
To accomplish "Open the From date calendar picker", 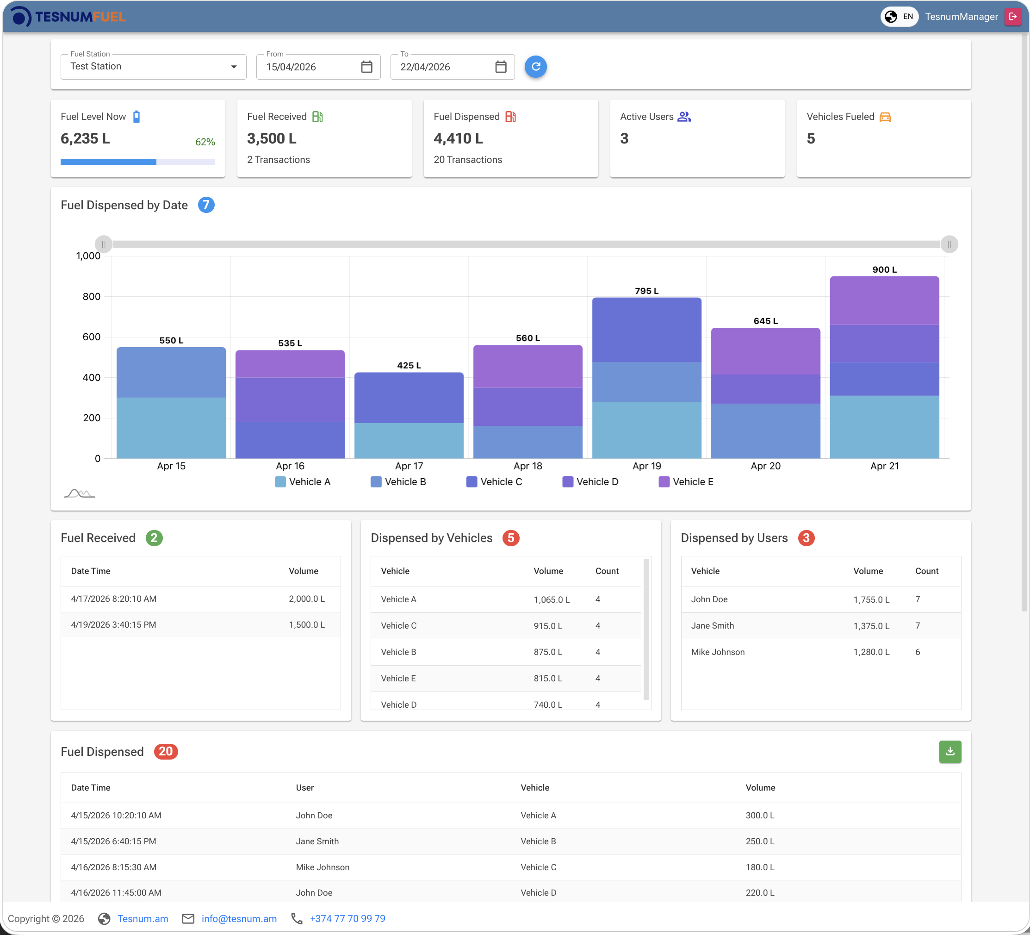I will [366, 67].
